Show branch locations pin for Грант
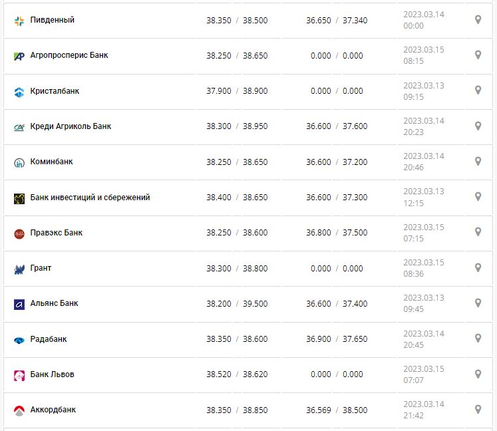Image resolution: width=497 pixels, height=431 pixels. tap(478, 267)
